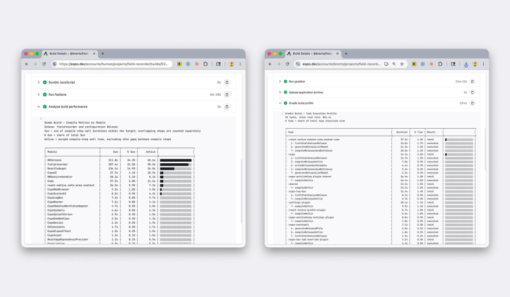The height and width of the screenshot is (297, 510).
Task: Click the ExpoWebBrowser module row
Action: click(119, 189)
